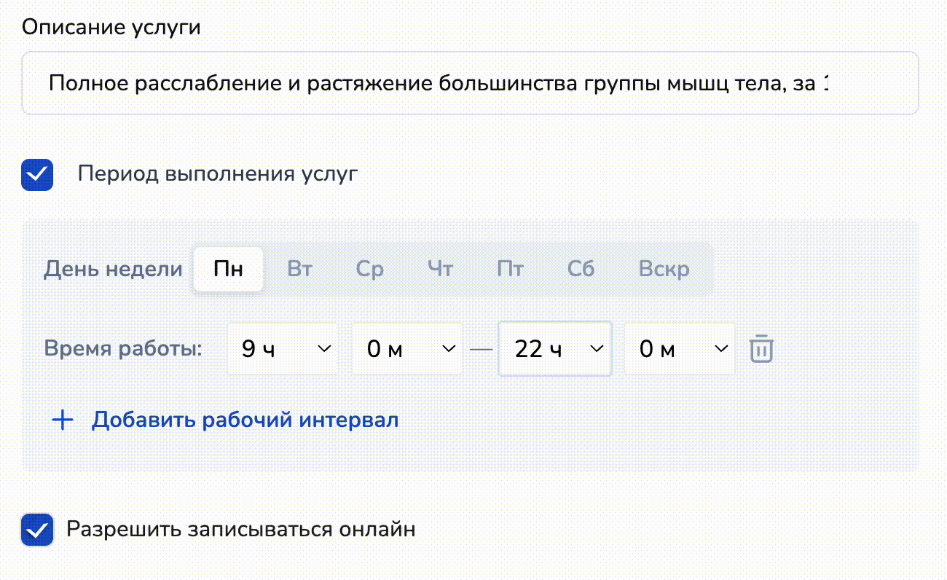Image resolution: width=947 pixels, height=580 pixels.
Task: Click the Добавить рабочий интервал link text
Action: 245,420
